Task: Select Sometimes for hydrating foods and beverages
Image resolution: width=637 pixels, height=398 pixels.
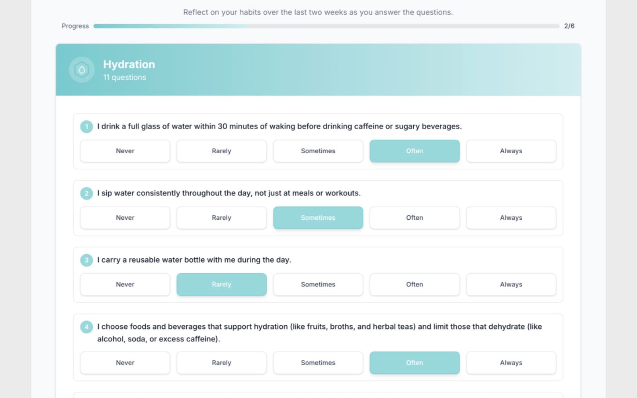Action: coord(318,363)
